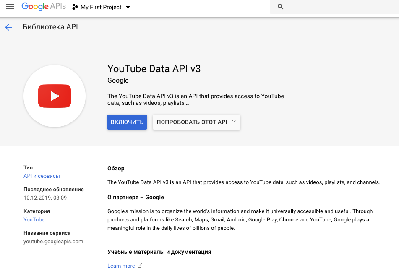This screenshot has height=276, width=399.
Task: Open the hamburger navigation menu
Action: (10, 7)
